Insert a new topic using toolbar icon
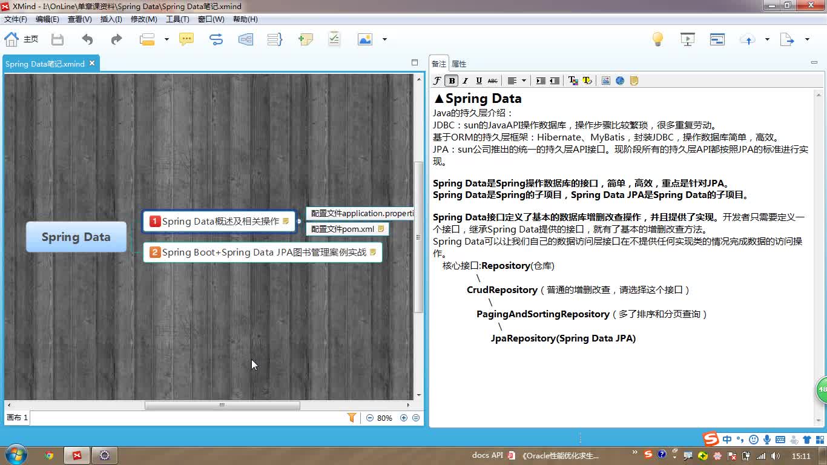The height and width of the screenshot is (465, 827). (147, 39)
